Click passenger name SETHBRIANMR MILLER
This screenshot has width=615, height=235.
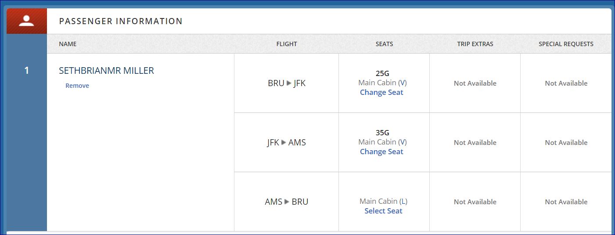point(106,71)
